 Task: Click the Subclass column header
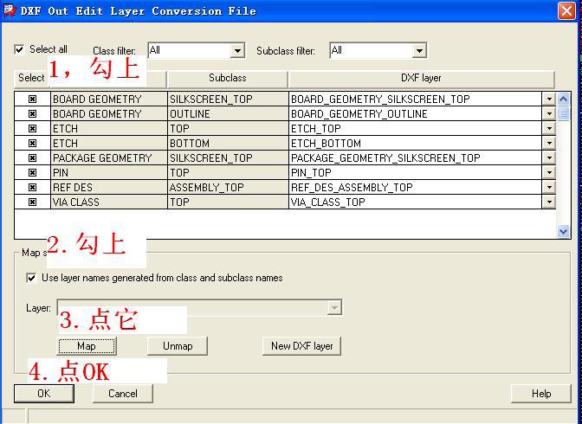coord(227,78)
